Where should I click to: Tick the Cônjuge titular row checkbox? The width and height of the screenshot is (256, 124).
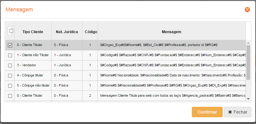(x=10, y=76)
